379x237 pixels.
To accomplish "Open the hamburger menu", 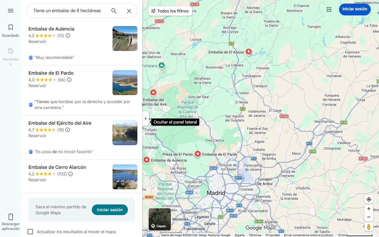I will click(11, 11).
